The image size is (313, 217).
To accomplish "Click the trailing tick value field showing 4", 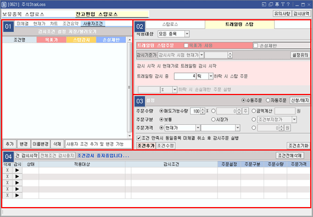I will click(185, 76).
